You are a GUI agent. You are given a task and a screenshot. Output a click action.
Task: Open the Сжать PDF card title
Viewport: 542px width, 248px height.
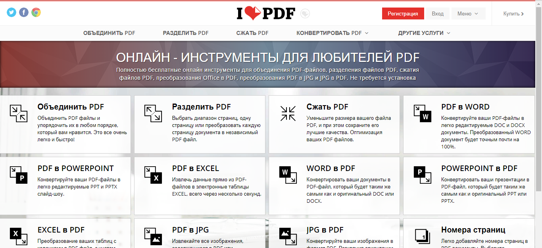tap(327, 107)
